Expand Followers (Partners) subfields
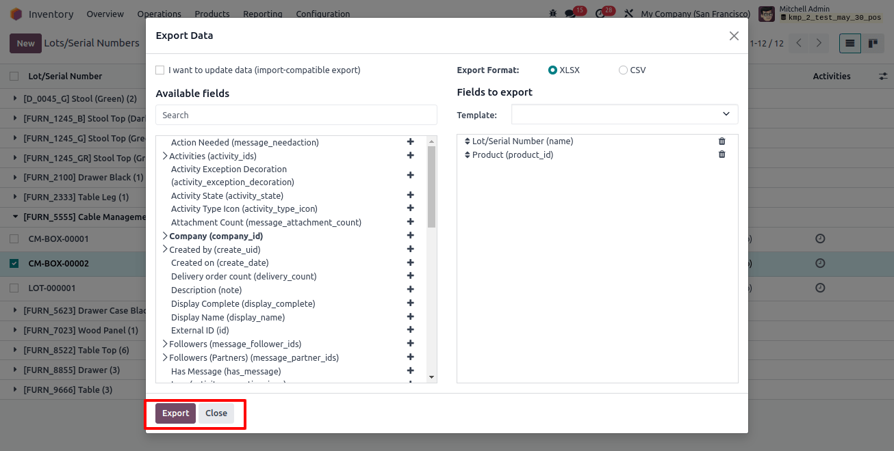Screen dimensions: 894x451 click(x=165, y=357)
